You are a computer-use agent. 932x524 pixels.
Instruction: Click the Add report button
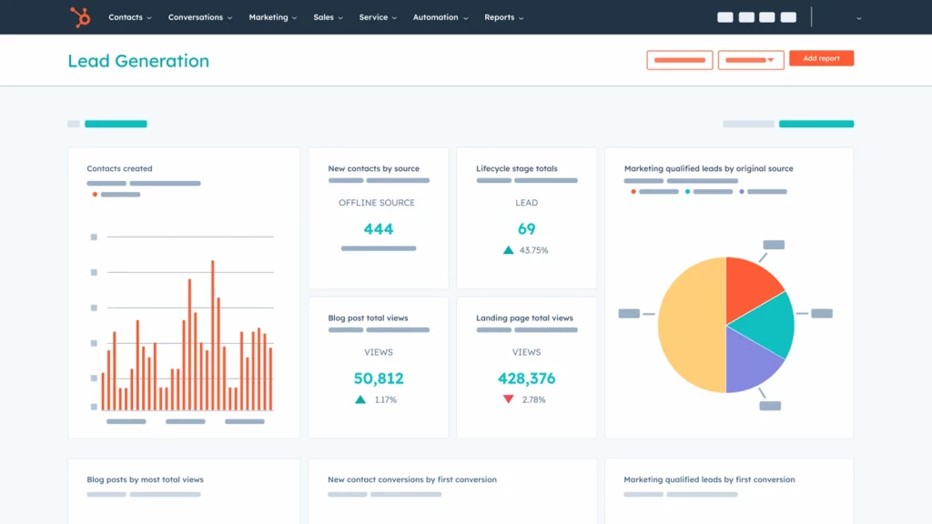click(x=821, y=58)
